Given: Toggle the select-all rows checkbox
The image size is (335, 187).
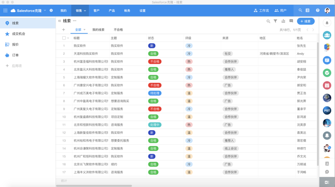Looking at the screenshot, I should pos(64,38).
